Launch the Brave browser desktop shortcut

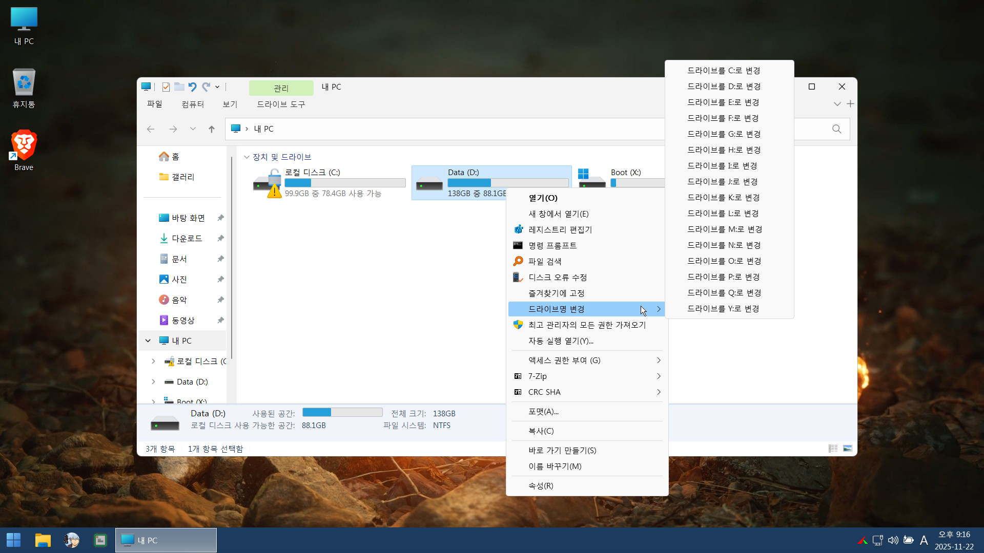(24, 150)
